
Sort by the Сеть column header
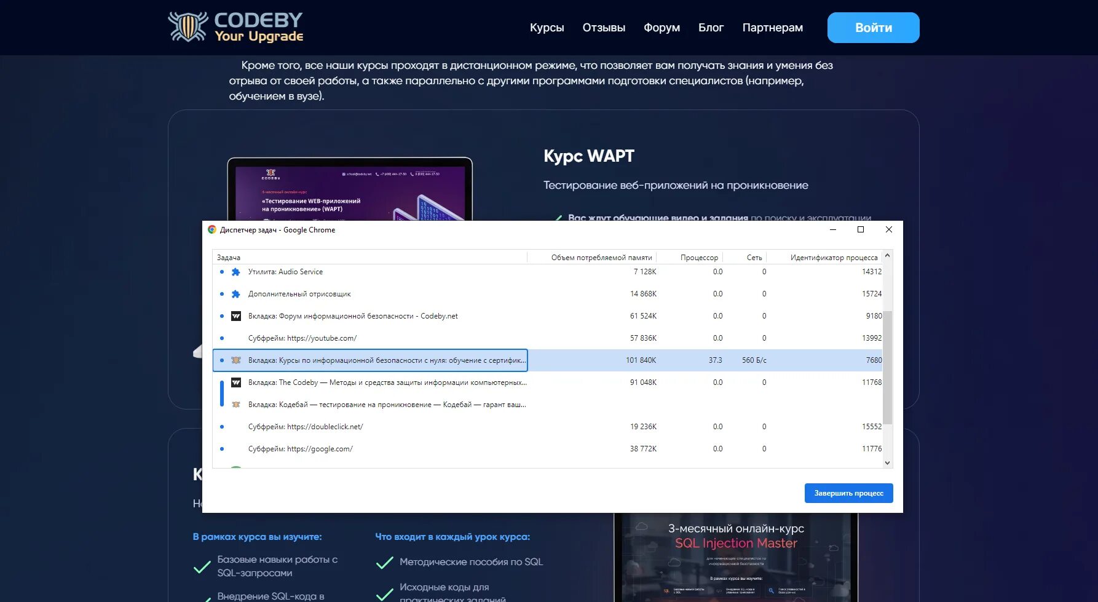pyautogui.click(x=745, y=258)
